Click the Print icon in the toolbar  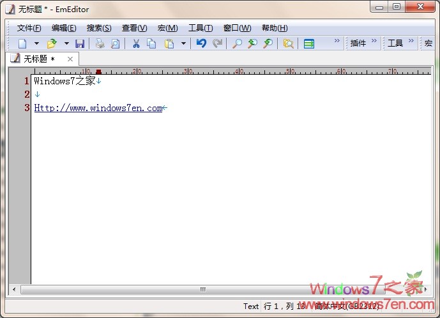[x=100, y=43]
